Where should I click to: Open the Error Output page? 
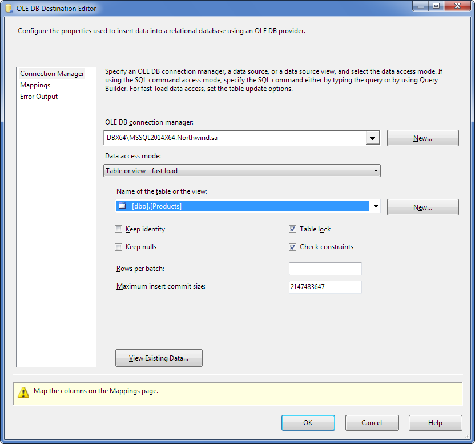tap(39, 97)
